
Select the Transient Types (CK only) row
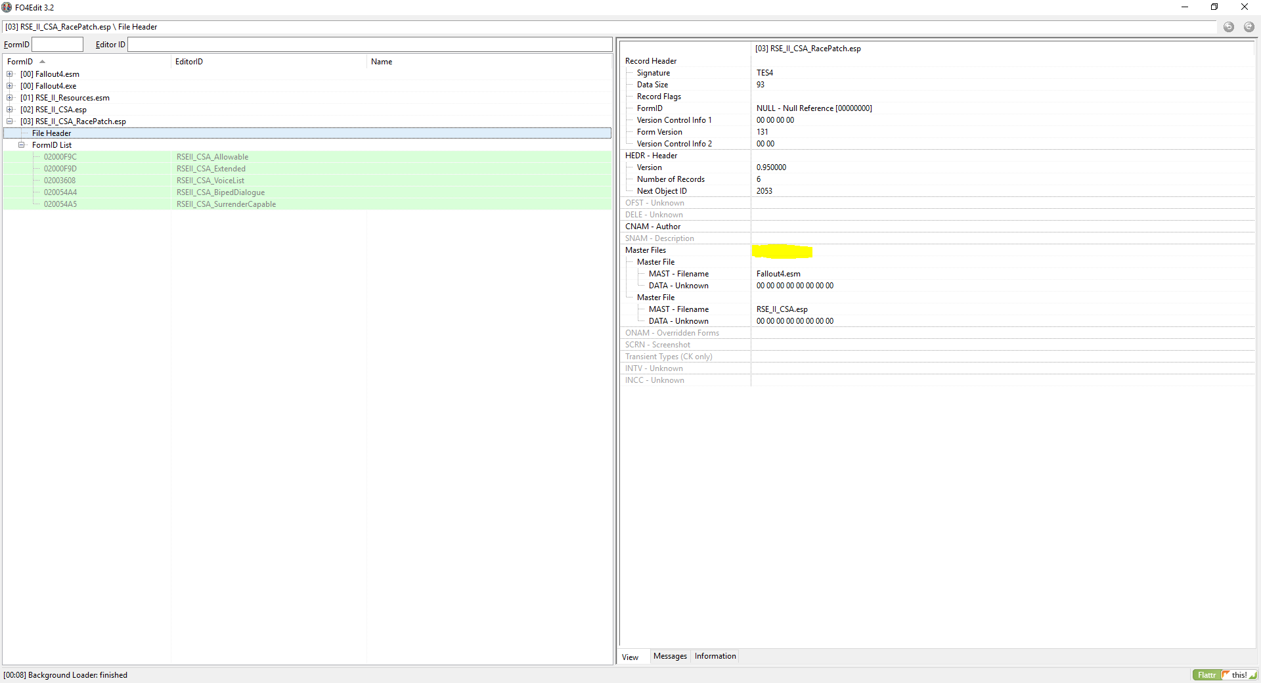coord(937,357)
